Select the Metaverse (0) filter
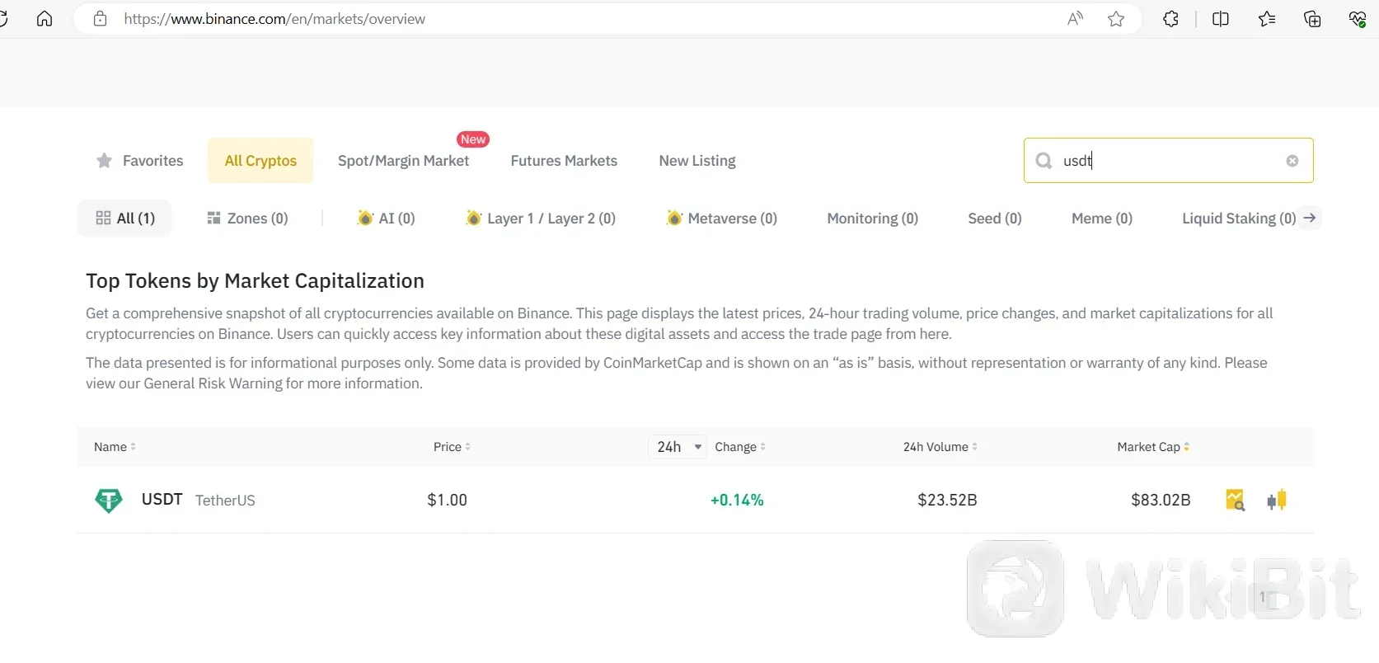1379x663 pixels. pyautogui.click(x=722, y=219)
